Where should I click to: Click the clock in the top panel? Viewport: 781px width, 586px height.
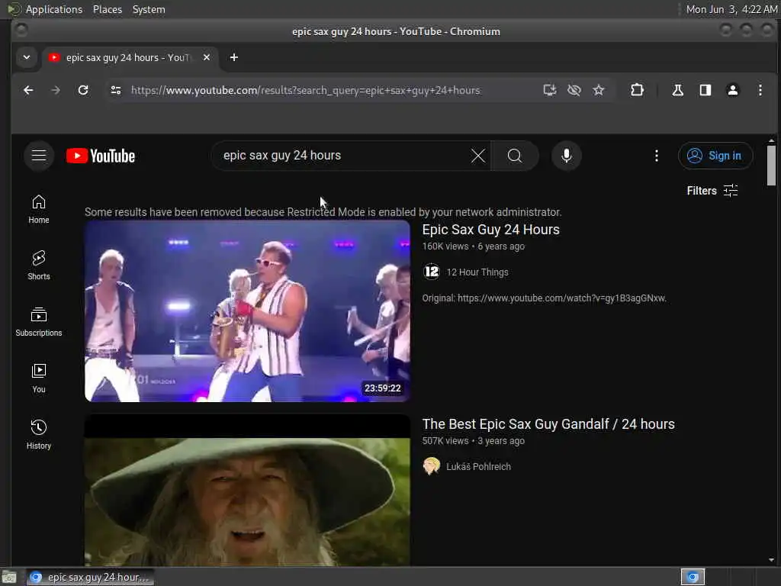731,9
